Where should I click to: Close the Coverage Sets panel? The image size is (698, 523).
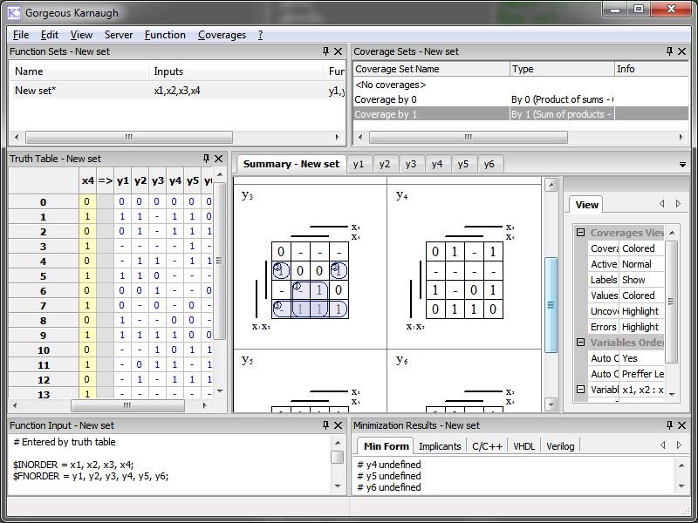pos(681,51)
